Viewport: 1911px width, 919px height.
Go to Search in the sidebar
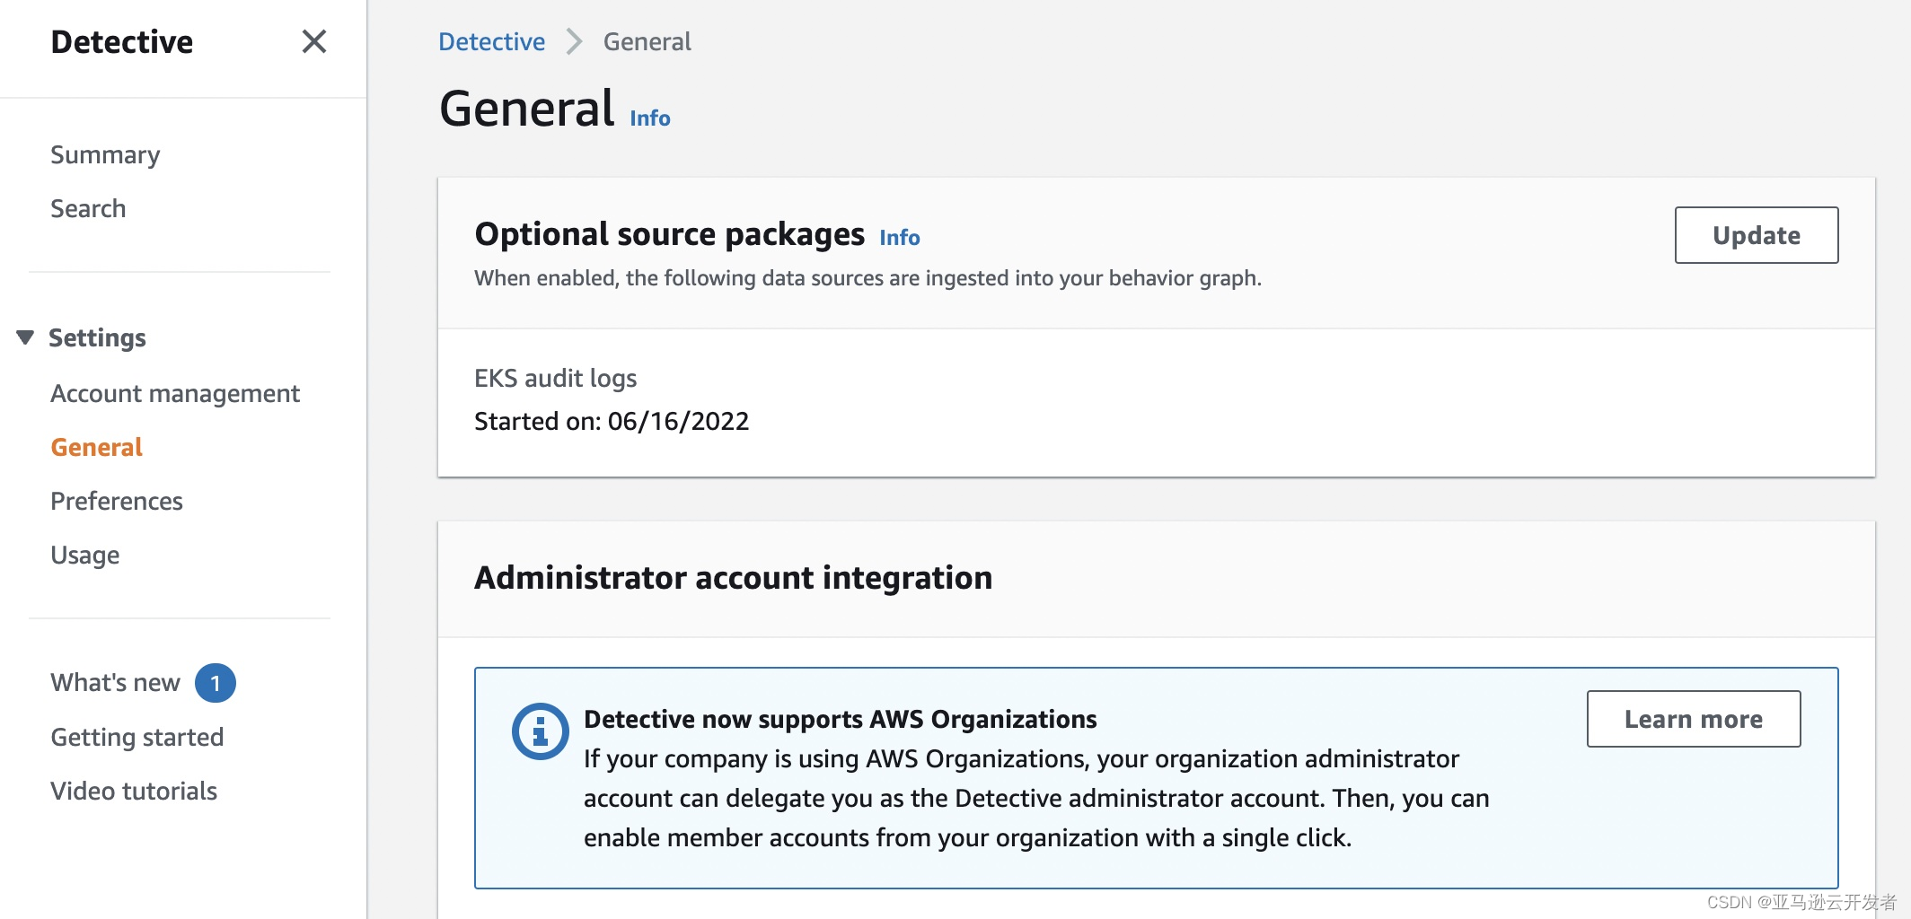coord(88,208)
